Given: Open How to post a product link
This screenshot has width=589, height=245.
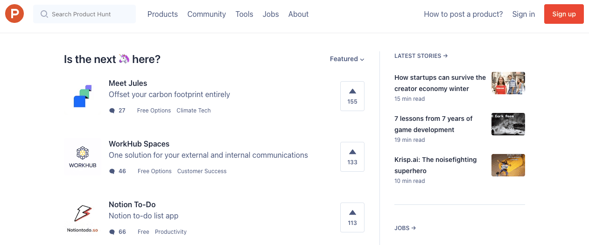Looking at the screenshot, I should click(x=463, y=14).
